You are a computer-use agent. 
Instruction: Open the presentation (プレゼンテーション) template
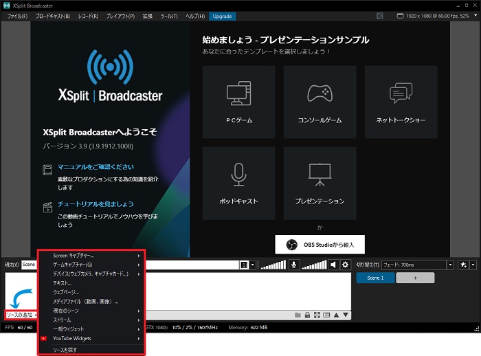[320, 183]
